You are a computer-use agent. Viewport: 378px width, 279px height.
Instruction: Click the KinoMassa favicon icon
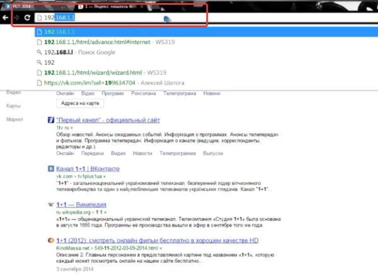point(51,240)
